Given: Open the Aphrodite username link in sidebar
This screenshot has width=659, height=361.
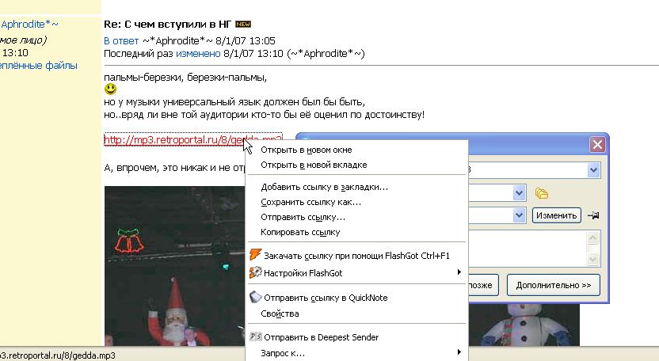Looking at the screenshot, I should coord(29,25).
